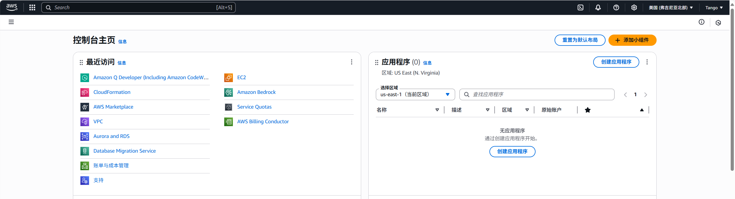Screen dimensions: 735x199
Task: Click 添加小组件 button
Action: 632,40
